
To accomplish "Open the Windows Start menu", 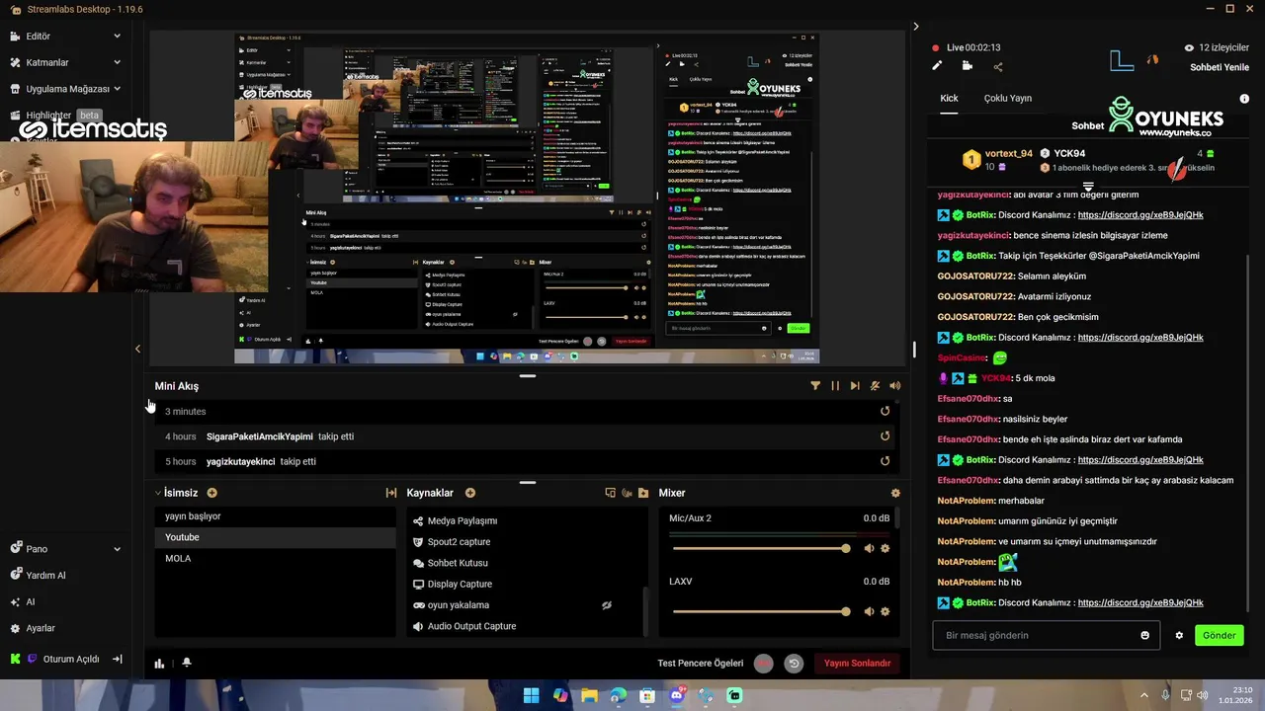I will (x=531, y=695).
